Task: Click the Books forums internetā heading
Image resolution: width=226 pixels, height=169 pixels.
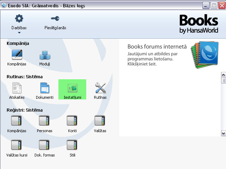Action: [157, 47]
